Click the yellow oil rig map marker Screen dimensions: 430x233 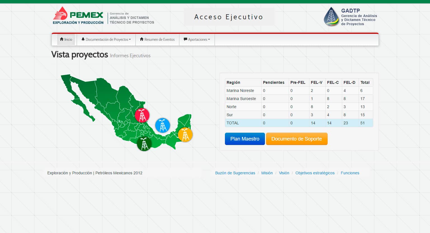pos(185,135)
